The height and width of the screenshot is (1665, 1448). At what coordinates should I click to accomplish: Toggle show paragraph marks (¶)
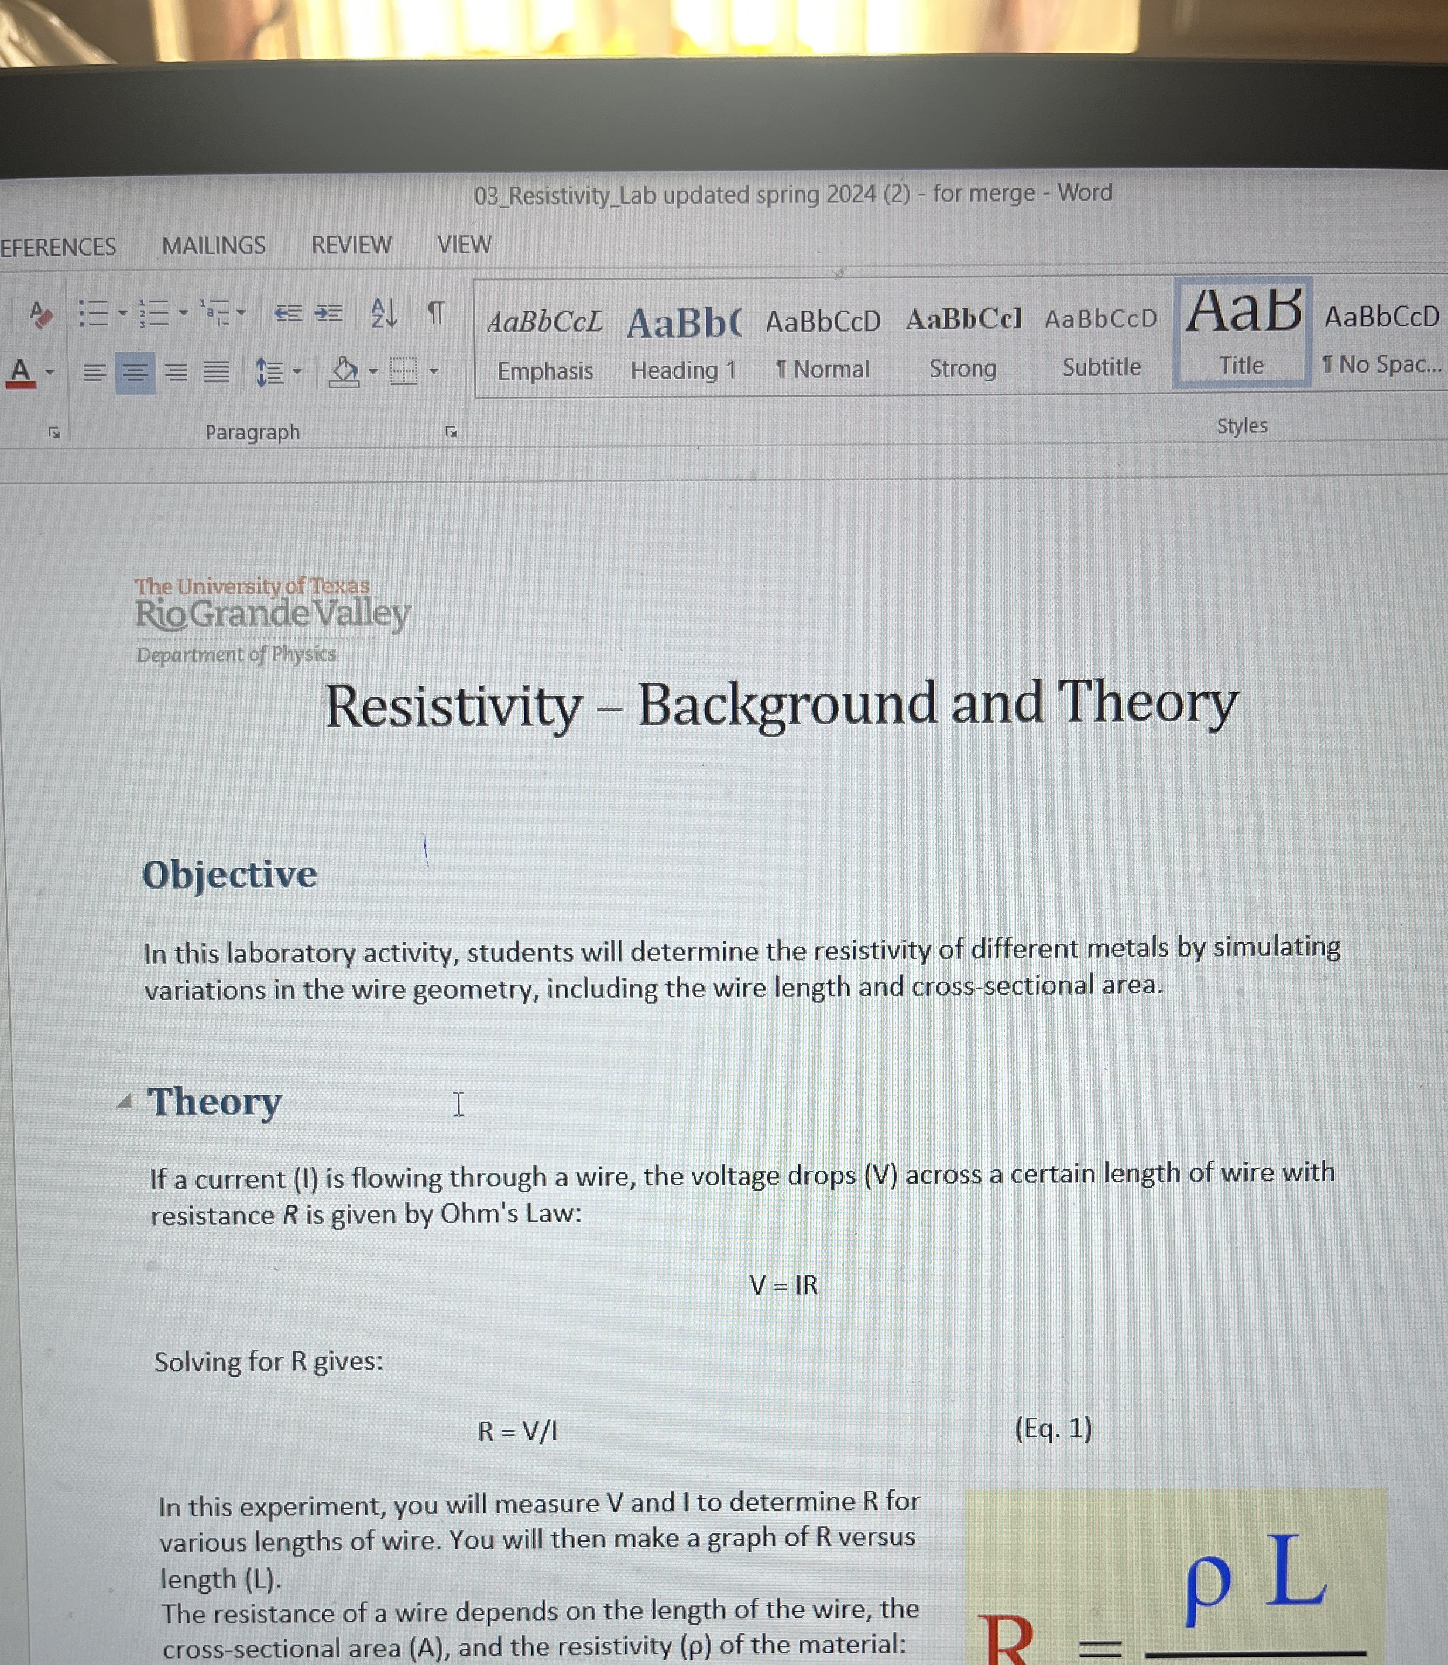(435, 312)
